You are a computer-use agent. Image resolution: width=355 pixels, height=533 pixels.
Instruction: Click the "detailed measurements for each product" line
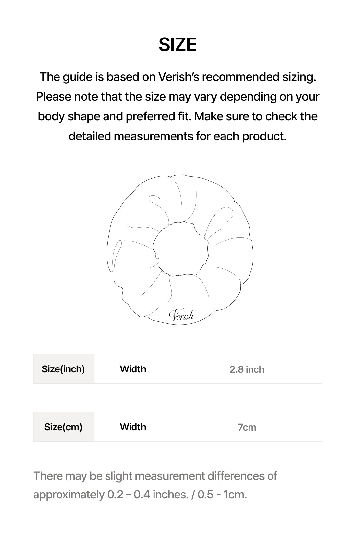[x=177, y=136]
